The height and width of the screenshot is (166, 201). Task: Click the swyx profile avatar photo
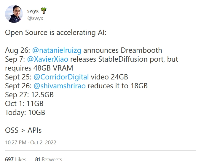14,14
